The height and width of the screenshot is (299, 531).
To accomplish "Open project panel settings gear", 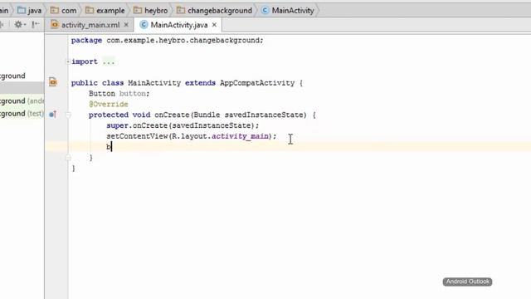I will (18, 24).
